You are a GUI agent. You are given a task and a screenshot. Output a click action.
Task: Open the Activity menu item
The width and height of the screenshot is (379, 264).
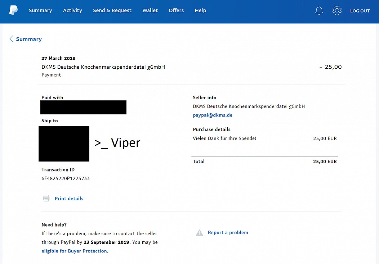click(72, 10)
